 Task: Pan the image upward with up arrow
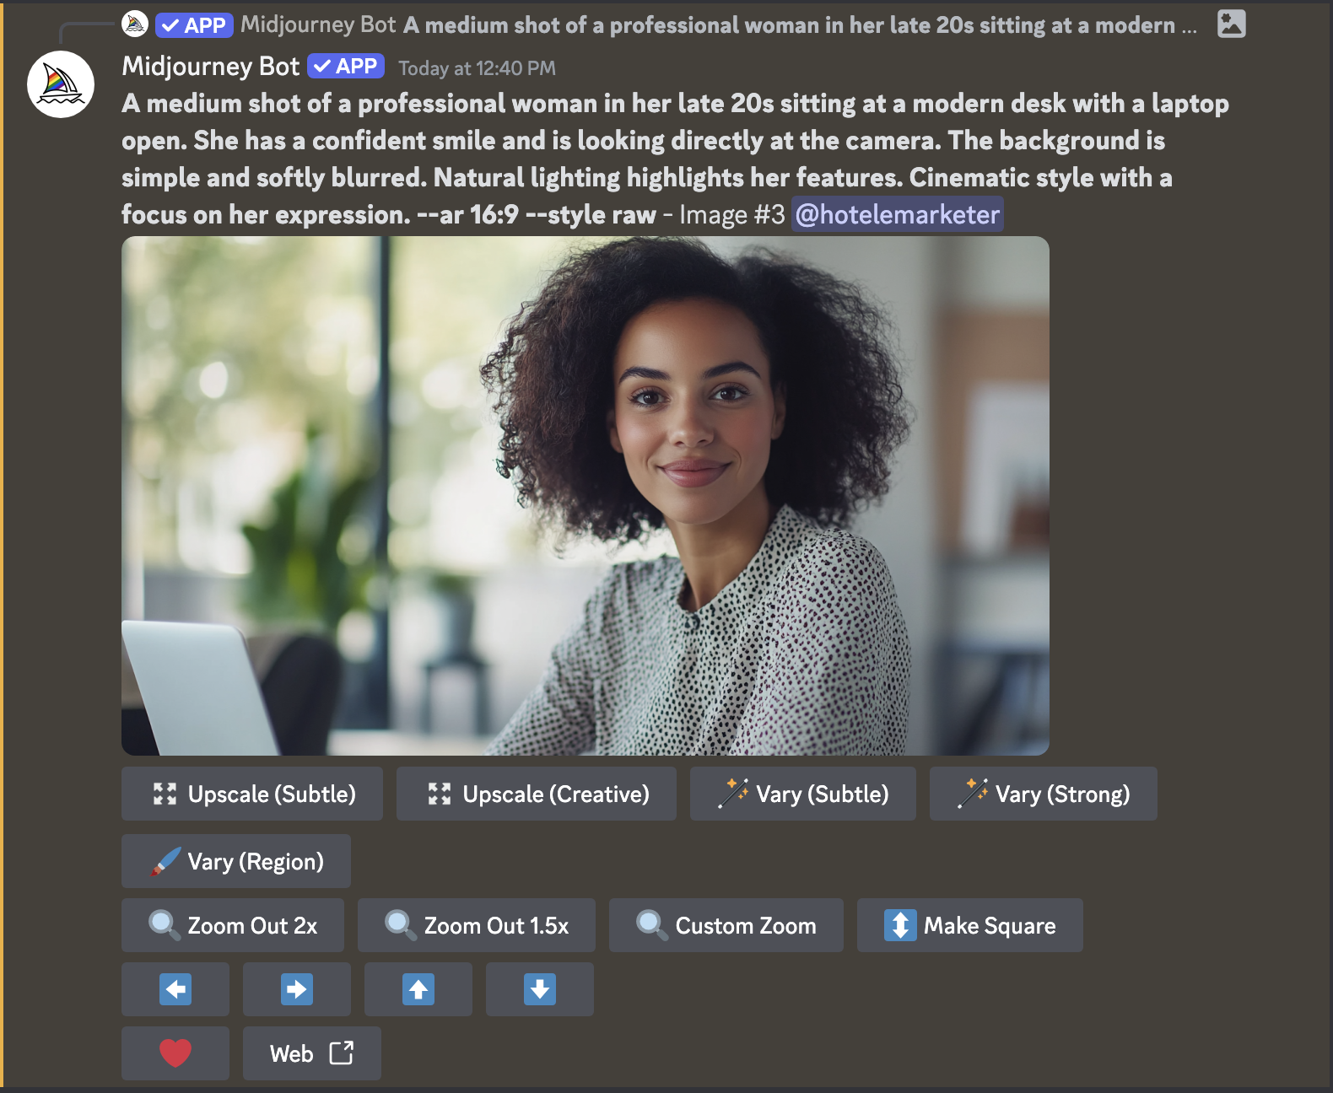point(418,989)
